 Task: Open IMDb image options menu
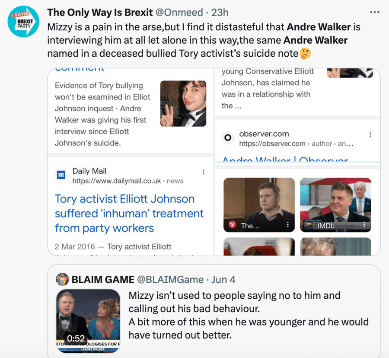(x=364, y=225)
